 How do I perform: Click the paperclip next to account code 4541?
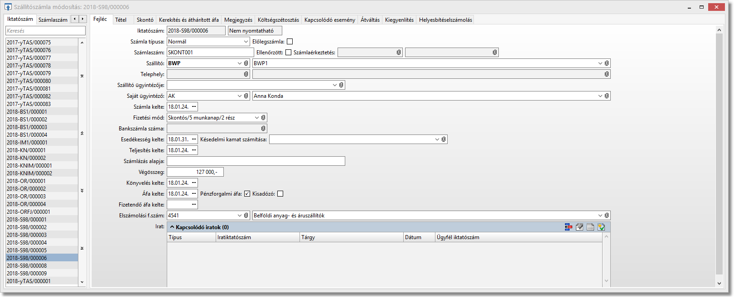[246, 216]
